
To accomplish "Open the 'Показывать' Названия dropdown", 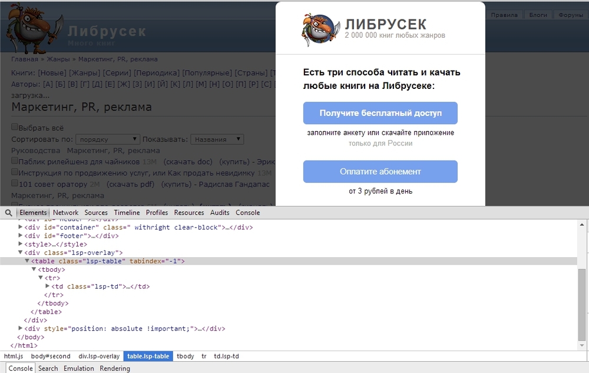I will click(x=217, y=139).
